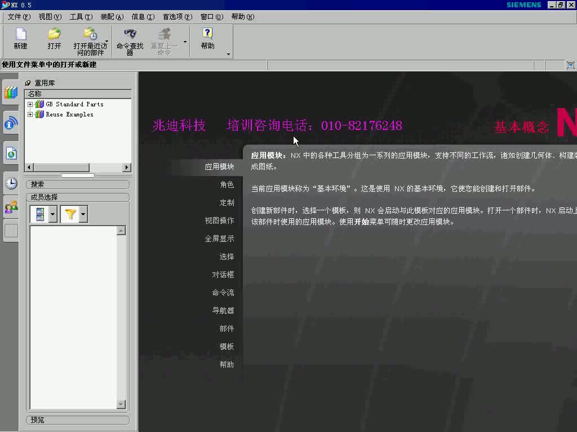Select the GB Standard Parts text row
Image resolution: width=577 pixels, height=432 pixels.
74,104
